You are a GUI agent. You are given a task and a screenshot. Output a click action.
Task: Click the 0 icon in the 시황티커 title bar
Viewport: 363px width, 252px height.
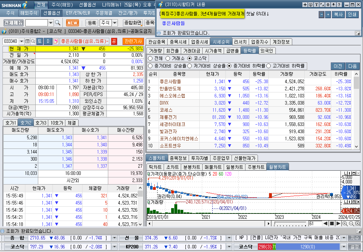pos(328,5)
